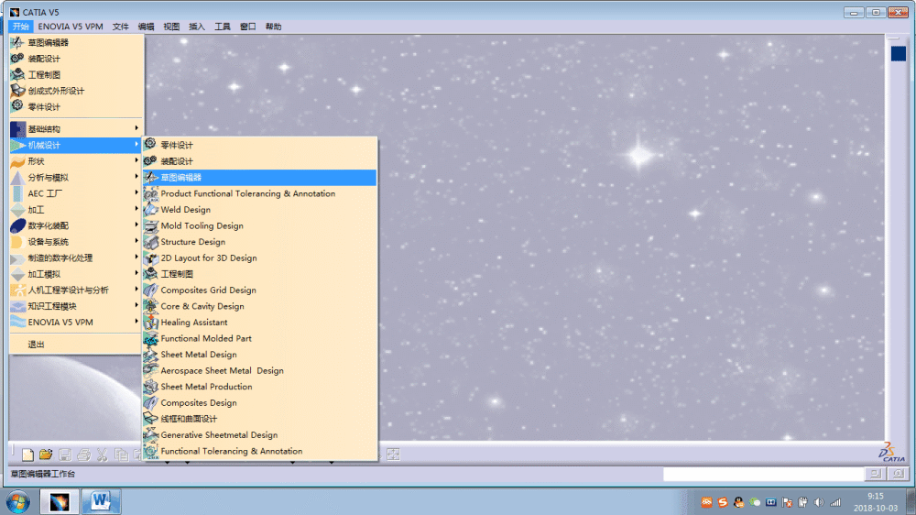This screenshot has height=515, width=916.
Task: Click the Print toolbar icon
Action: point(83,455)
